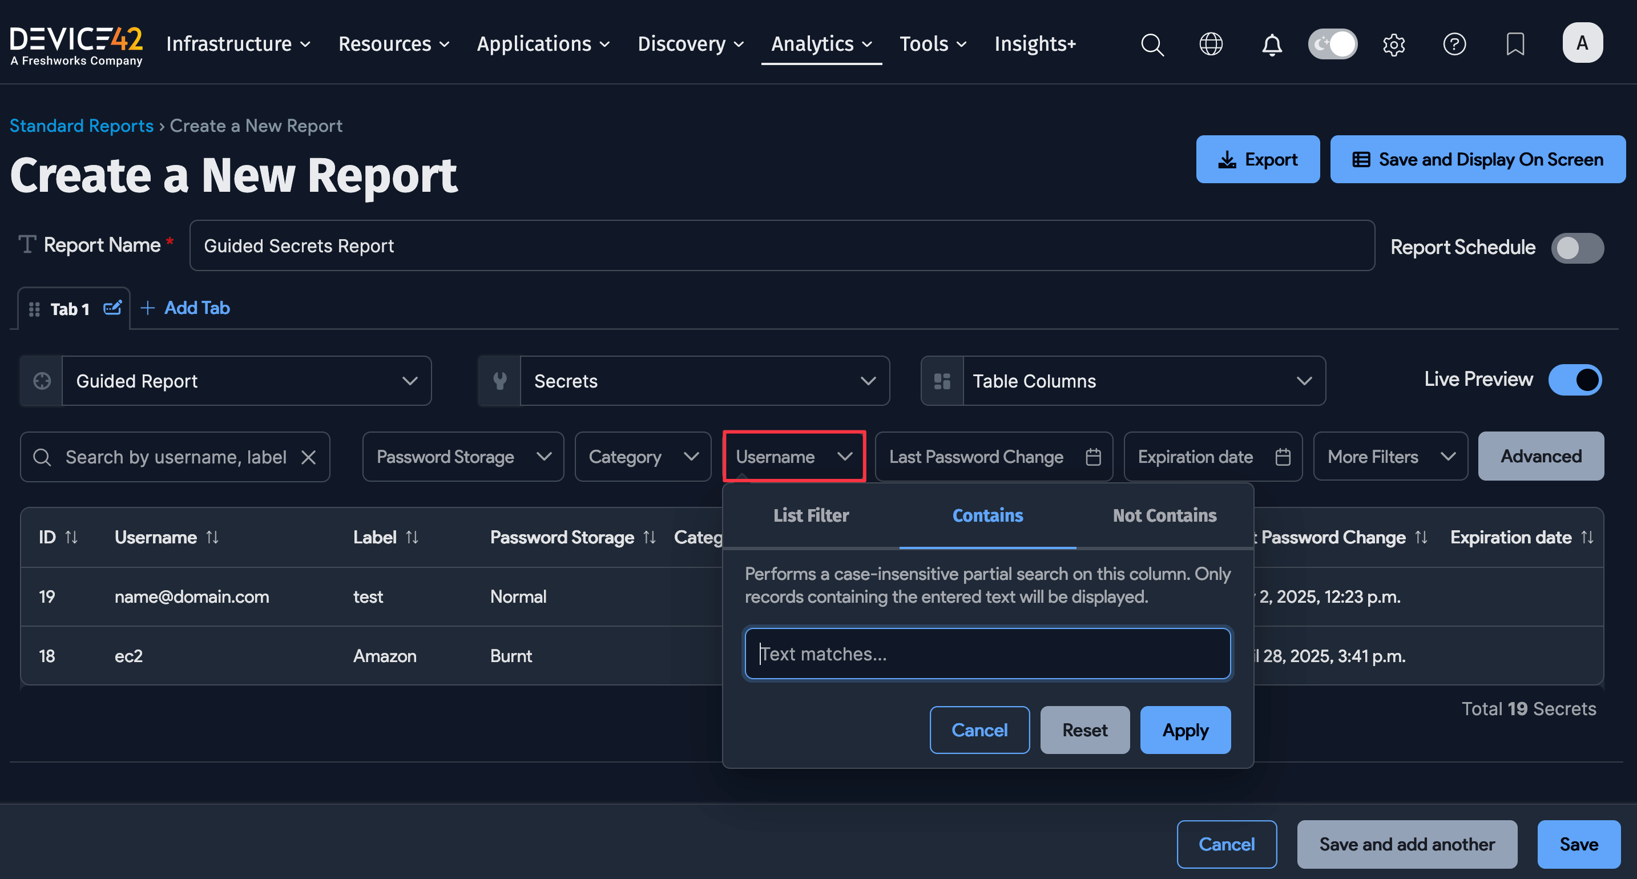
Task: Open the Table Columns dropdown
Action: coord(1123,381)
